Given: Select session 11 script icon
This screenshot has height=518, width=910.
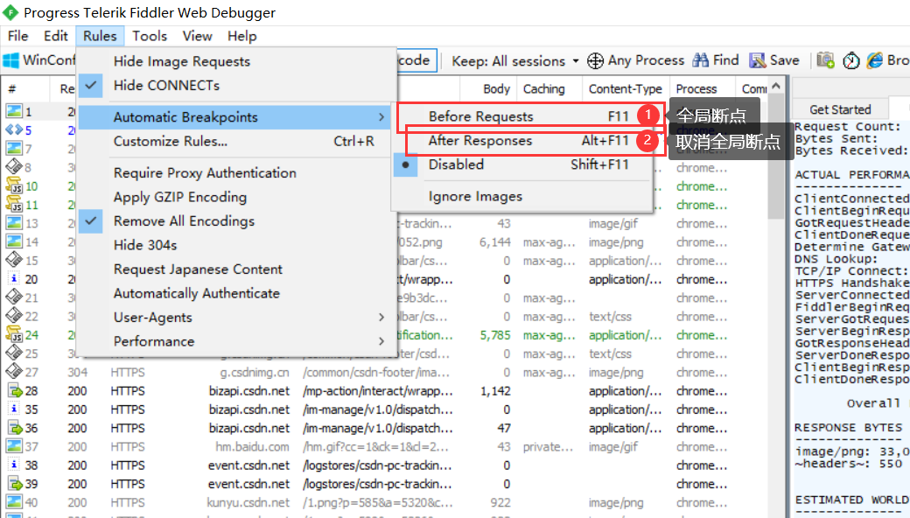Looking at the screenshot, I should coord(14,204).
